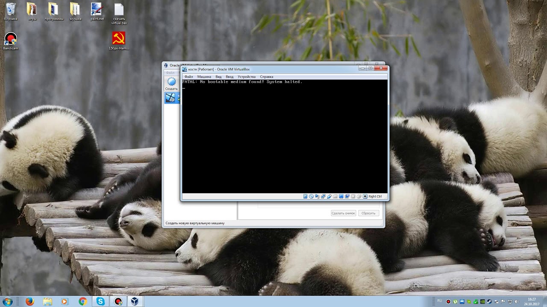Click Bandicam in the taskbar
The image size is (547, 307).
pyautogui.click(x=118, y=301)
